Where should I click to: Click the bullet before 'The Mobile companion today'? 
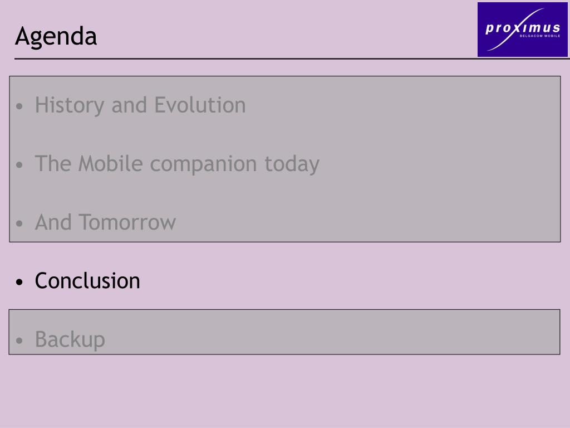(x=19, y=165)
